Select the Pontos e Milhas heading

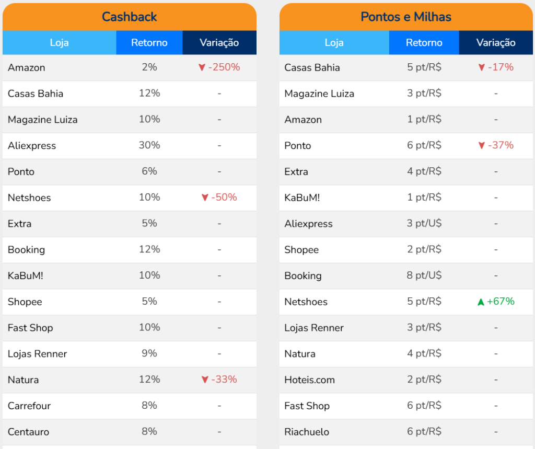(406, 17)
